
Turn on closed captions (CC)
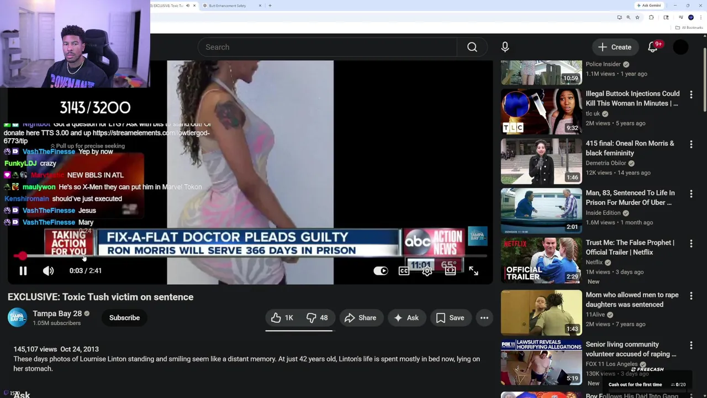click(404, 271)
